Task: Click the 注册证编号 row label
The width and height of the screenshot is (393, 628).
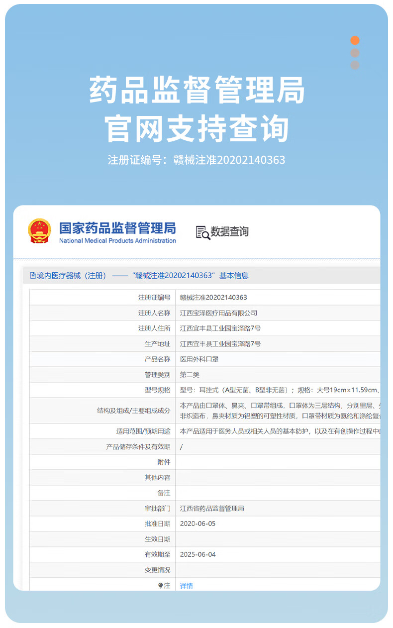Action: coord(154,298)
